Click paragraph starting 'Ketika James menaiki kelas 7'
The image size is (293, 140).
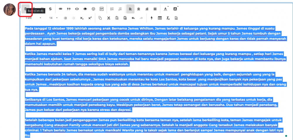point(156,59)
